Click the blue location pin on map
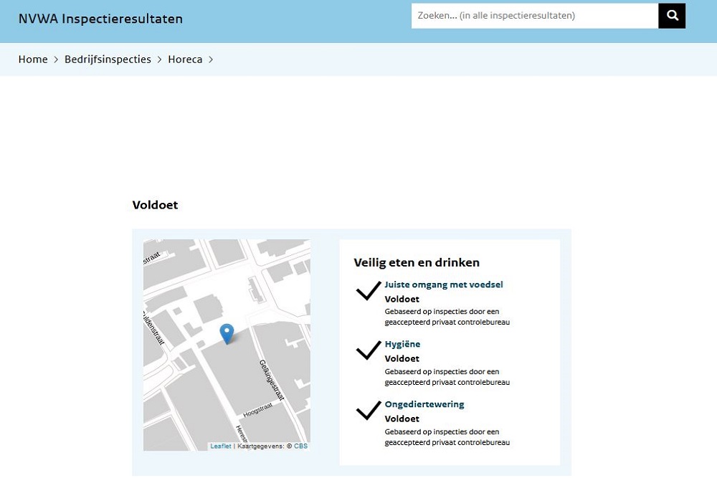The image size is (717, 478). 227,334
